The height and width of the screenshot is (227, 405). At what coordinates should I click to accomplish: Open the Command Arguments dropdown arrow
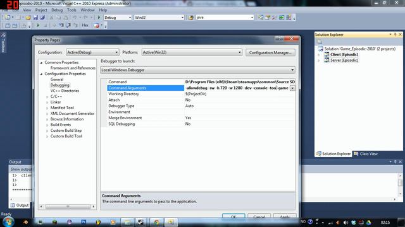click(292, 88)
